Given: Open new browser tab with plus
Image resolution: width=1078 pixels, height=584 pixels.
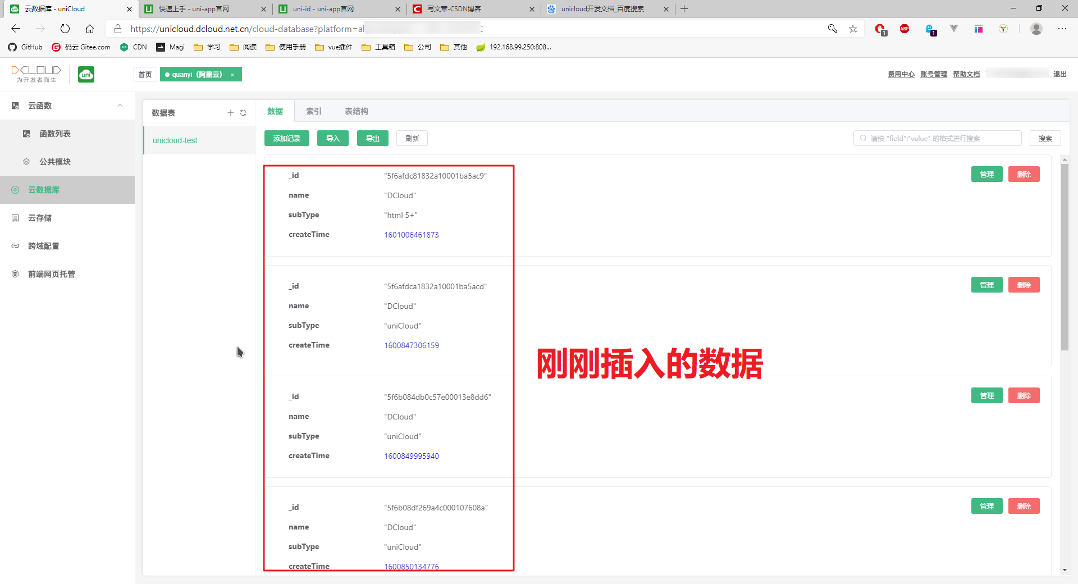Looking at the screenshot, I should pos(684,9).
